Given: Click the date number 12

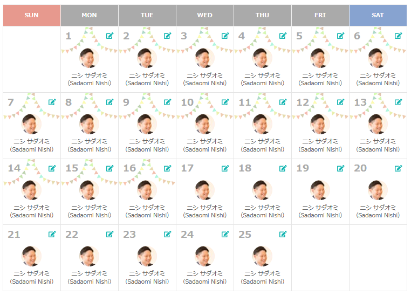Looking at the screenshot, I should coord(303,102).
